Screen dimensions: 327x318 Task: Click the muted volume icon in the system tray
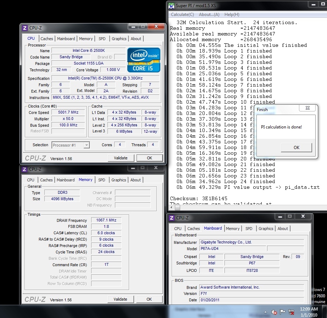click(274, 312)
